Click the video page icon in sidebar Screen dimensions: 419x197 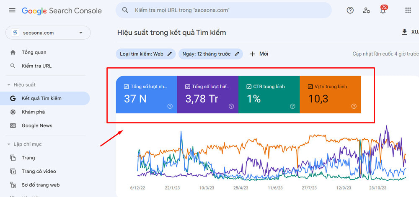pos(13,171)
